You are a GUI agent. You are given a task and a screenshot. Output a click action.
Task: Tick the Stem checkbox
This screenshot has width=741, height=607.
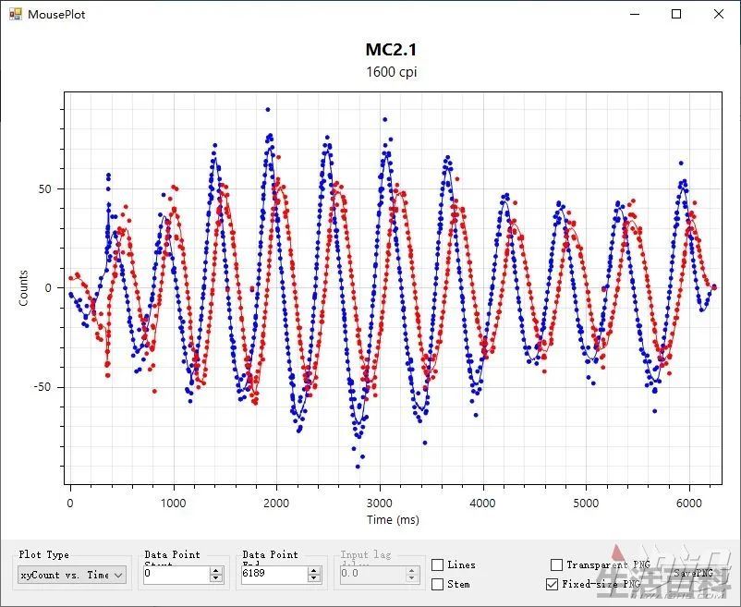[x=438, y=584]
